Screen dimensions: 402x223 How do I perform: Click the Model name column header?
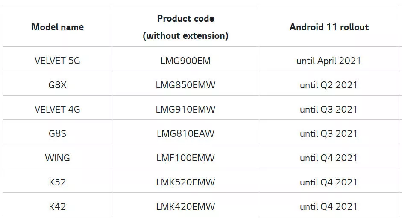coord(57,27)
